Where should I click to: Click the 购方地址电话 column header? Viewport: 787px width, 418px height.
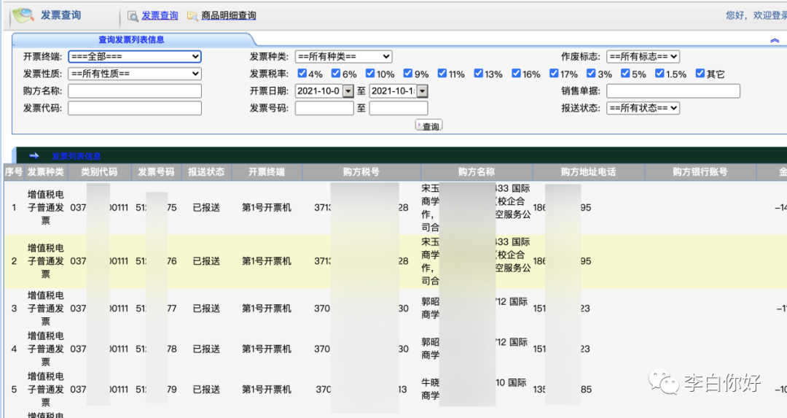589,172
